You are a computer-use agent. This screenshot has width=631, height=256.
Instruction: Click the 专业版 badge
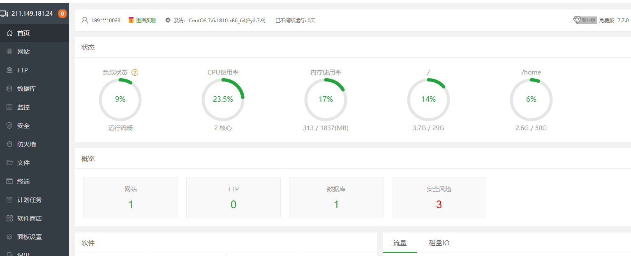point(588,20)
